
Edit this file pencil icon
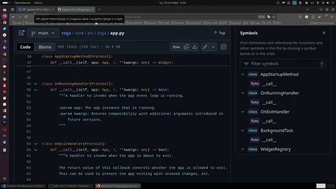205,47
